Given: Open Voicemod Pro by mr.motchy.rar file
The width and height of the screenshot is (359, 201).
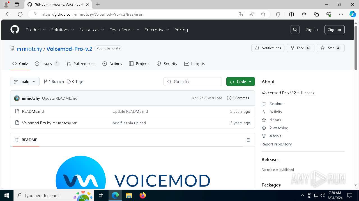Looking at the screenshot, I should (49, 123).
